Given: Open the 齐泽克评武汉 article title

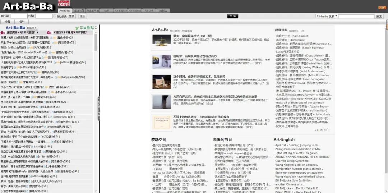Looking at the screenshot, I should 215,96.
